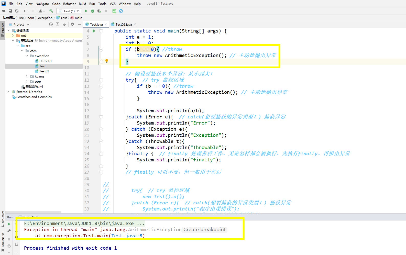Close the Test.java tab
This screenshot has height=255, width=406.
coord(106,25)
